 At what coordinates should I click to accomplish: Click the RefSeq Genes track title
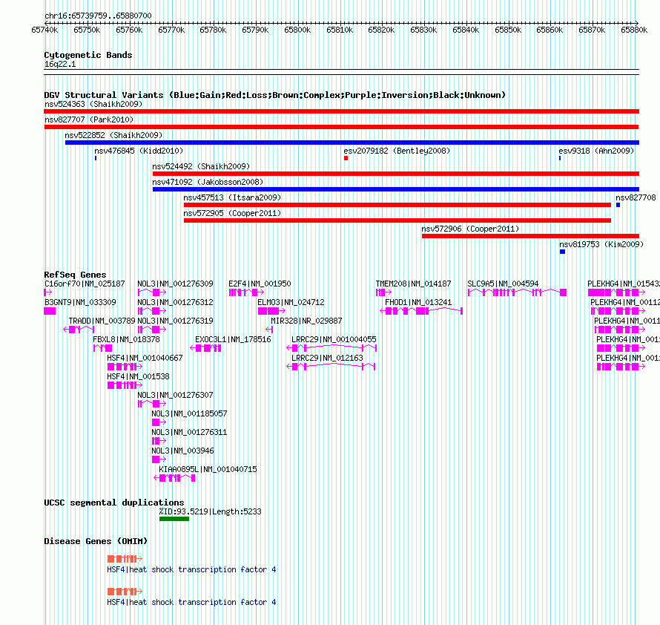pos(75,275)
